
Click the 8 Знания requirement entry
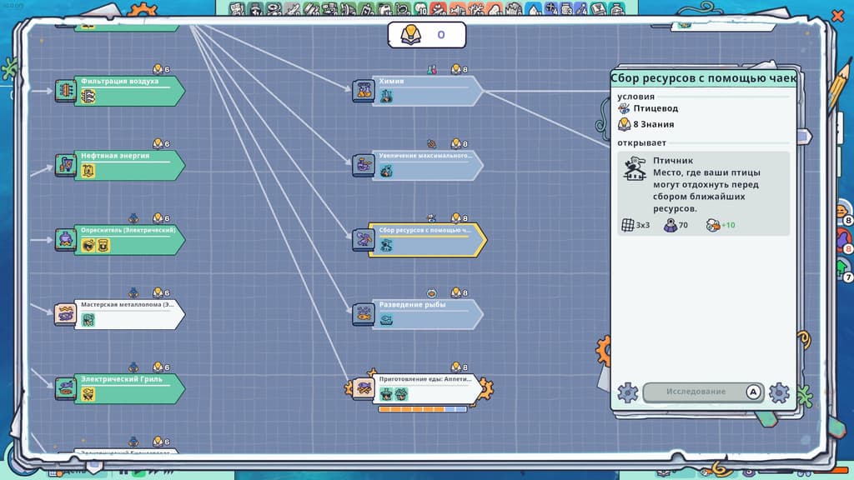[x=646, y=124]
